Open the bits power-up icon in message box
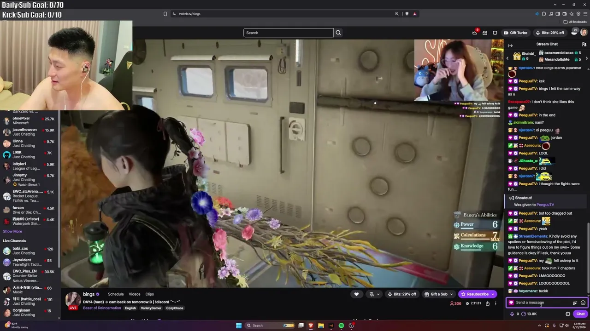590x331 pixels. coord(575,303)
